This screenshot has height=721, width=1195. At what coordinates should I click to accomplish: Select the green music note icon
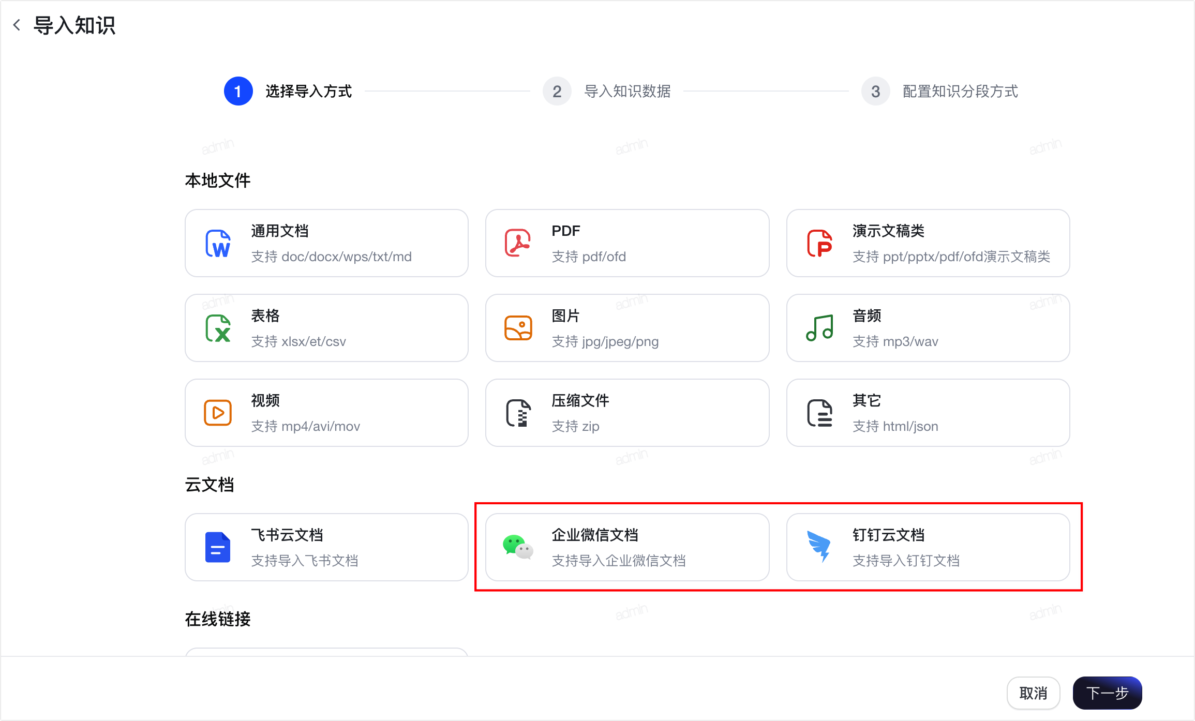[820, 328]
